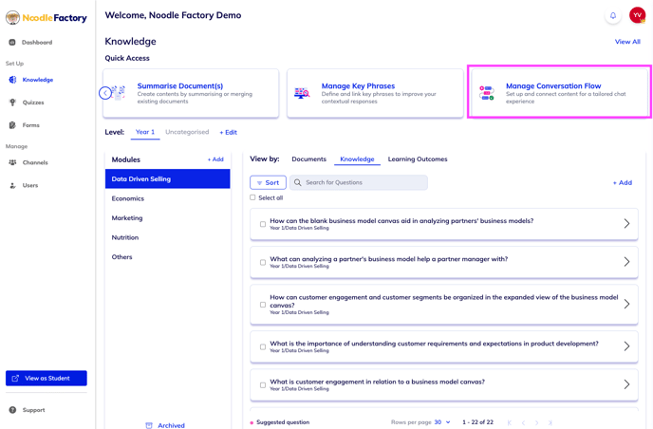Check the 'help a partner manager with' question
The width and height of the screenshot is (653, 429).
[x=263, y=262]
